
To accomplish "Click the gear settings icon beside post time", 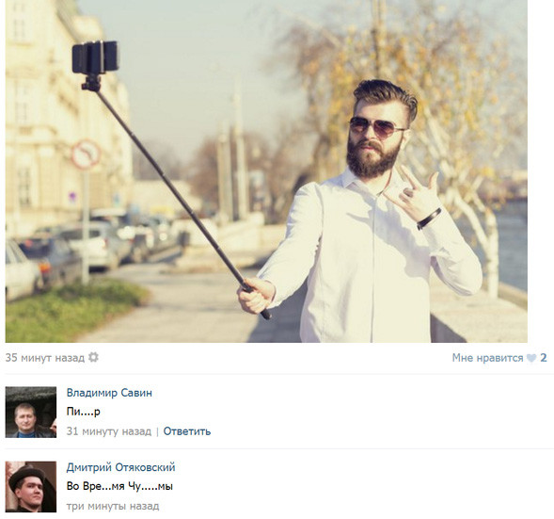I will click(93, 357).
